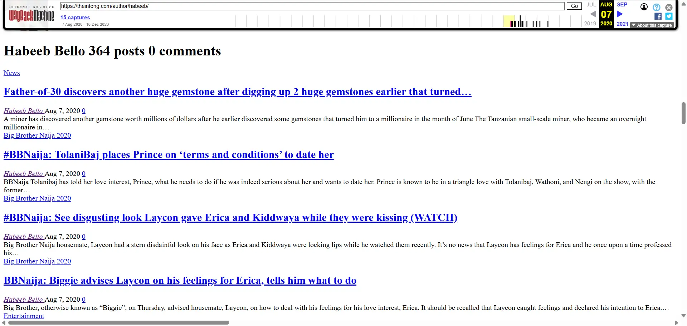Image resolution: width=687 pixels, height=326 pixels.
Task: Click the horizontal scrollbar thumb
Action: 118,323
